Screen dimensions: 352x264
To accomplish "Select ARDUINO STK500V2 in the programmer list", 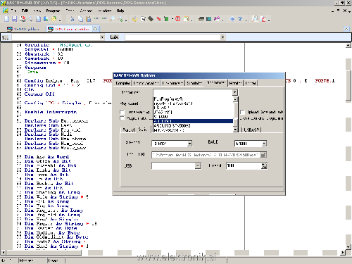I will coord(172,125).
